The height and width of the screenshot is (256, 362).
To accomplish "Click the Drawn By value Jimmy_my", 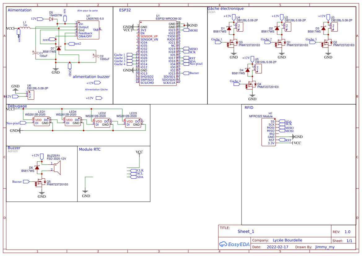I will click(x=325, y=247).
